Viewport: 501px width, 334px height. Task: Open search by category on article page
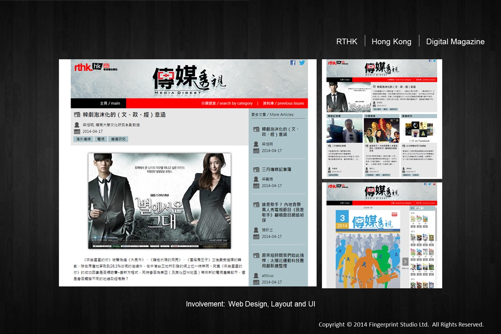pyautogui.click(x=227, y=103)
